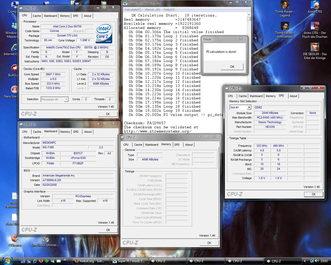Launch ICQ flower icon in quick launch
331x265 pixels.
click(x=47, y=261)
